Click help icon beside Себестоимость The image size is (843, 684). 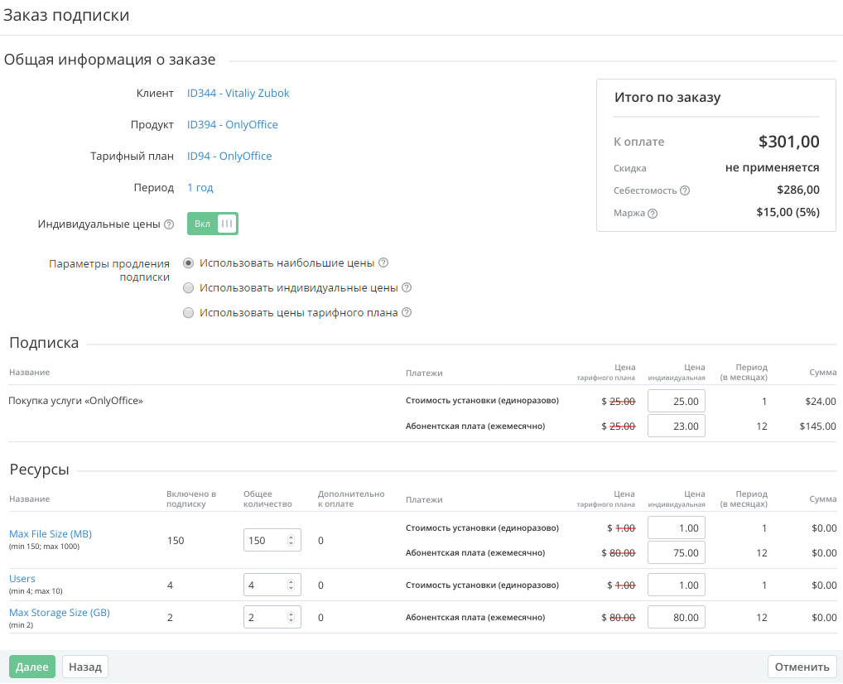click(685, 190)
